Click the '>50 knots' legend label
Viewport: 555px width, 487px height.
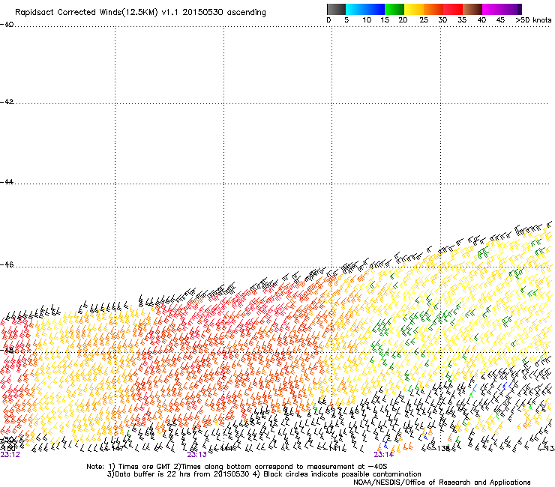click(x=533, y=20)
